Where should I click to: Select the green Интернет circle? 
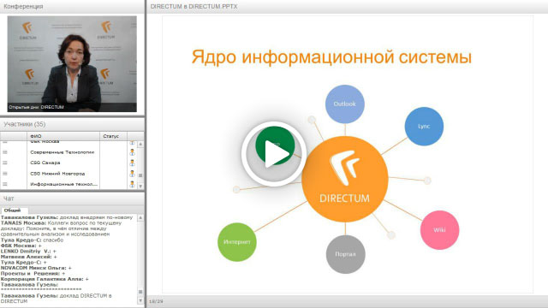coord(237,241)
